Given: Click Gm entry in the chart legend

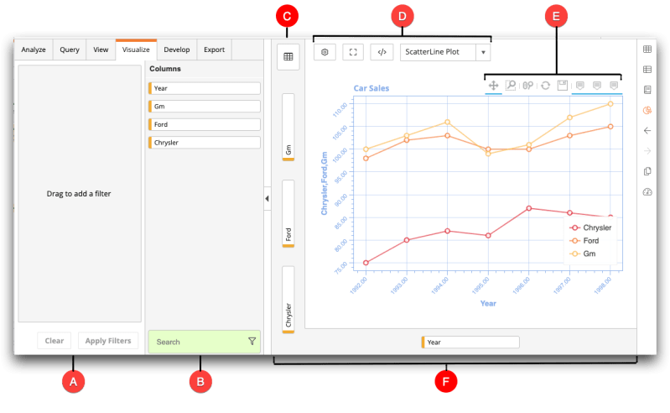Looking at the screenshot, I should (x=583, y=254).
